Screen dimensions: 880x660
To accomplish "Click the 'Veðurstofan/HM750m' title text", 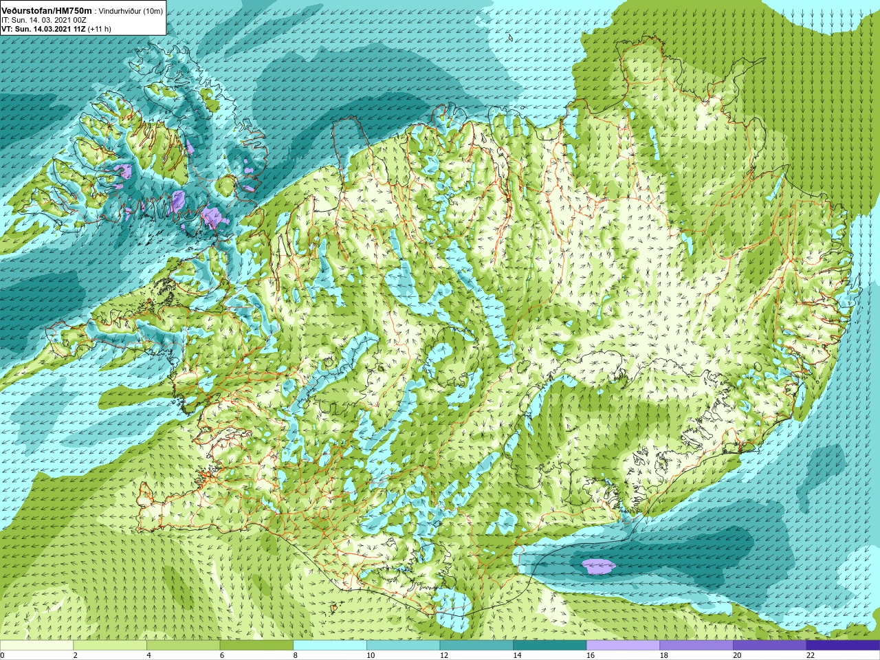I will point(47,10).
